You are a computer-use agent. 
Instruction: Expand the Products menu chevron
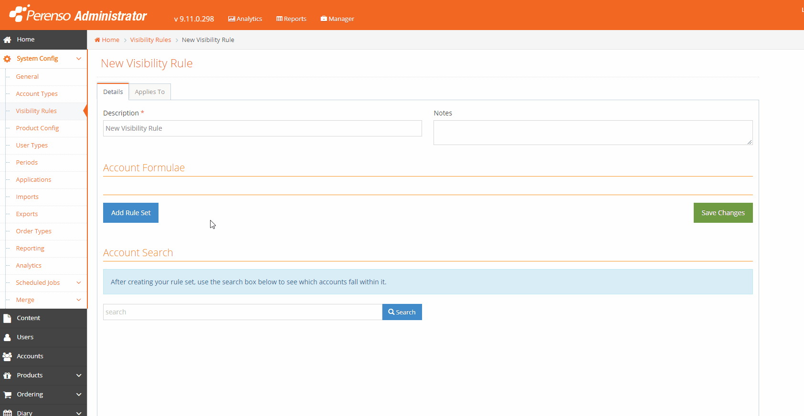point(79,375)
